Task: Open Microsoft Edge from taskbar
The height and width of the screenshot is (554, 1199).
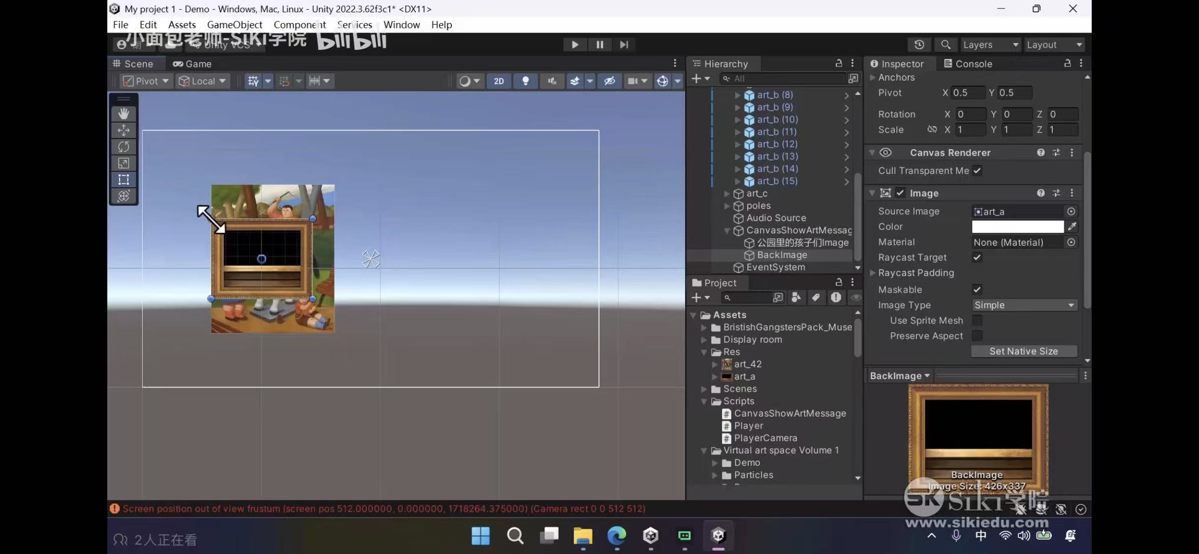Action: pyautogui.click(x=617, y=536)
